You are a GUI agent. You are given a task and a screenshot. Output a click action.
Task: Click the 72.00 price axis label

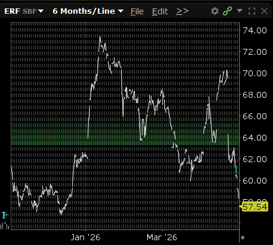click(255, 52)
